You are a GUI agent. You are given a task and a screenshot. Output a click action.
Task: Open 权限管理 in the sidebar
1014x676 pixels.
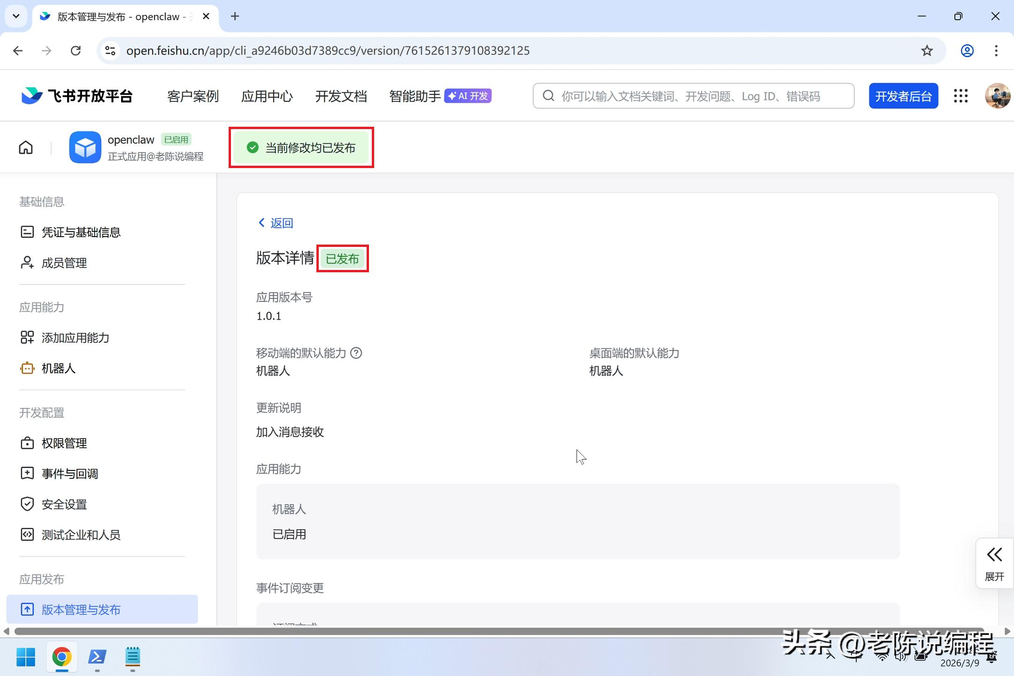64,443
